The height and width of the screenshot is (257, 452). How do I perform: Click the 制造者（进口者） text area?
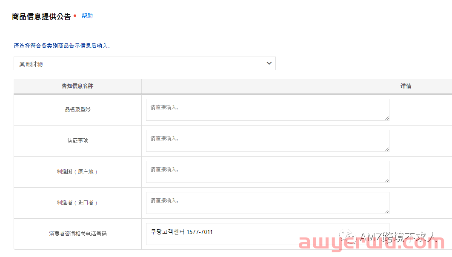pos(267,203)
